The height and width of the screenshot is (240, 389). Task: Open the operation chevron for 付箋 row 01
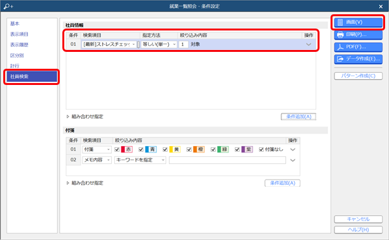click(293, 150)
